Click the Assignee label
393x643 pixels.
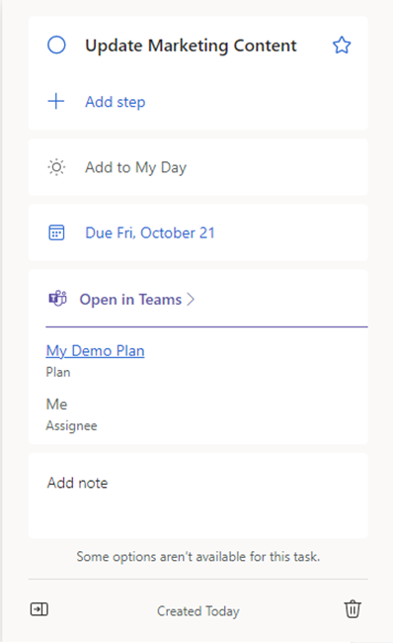(x=72, y=425)
